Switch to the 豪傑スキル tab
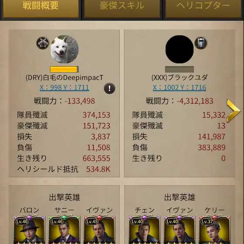The height and width of the screenshot is (244, 244). 122,9
